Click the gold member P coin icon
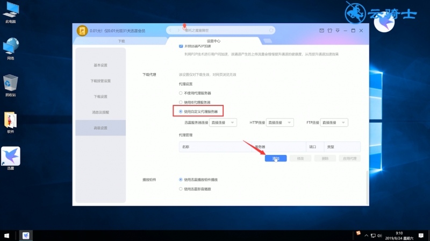 (82, 31)
